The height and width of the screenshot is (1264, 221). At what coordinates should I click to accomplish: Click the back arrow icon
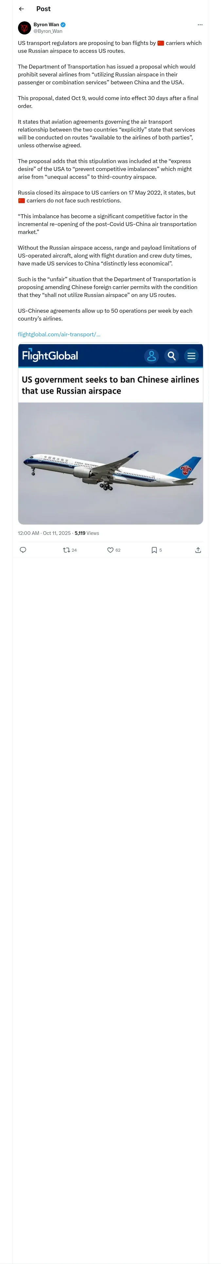pyautogui.click(x=21, y=9)
